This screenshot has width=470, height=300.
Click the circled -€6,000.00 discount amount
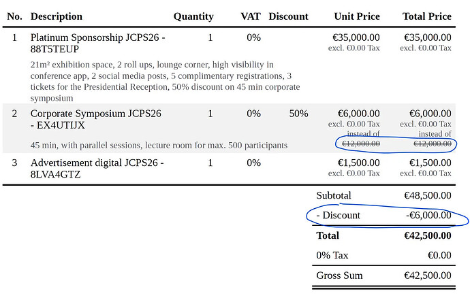427,216
